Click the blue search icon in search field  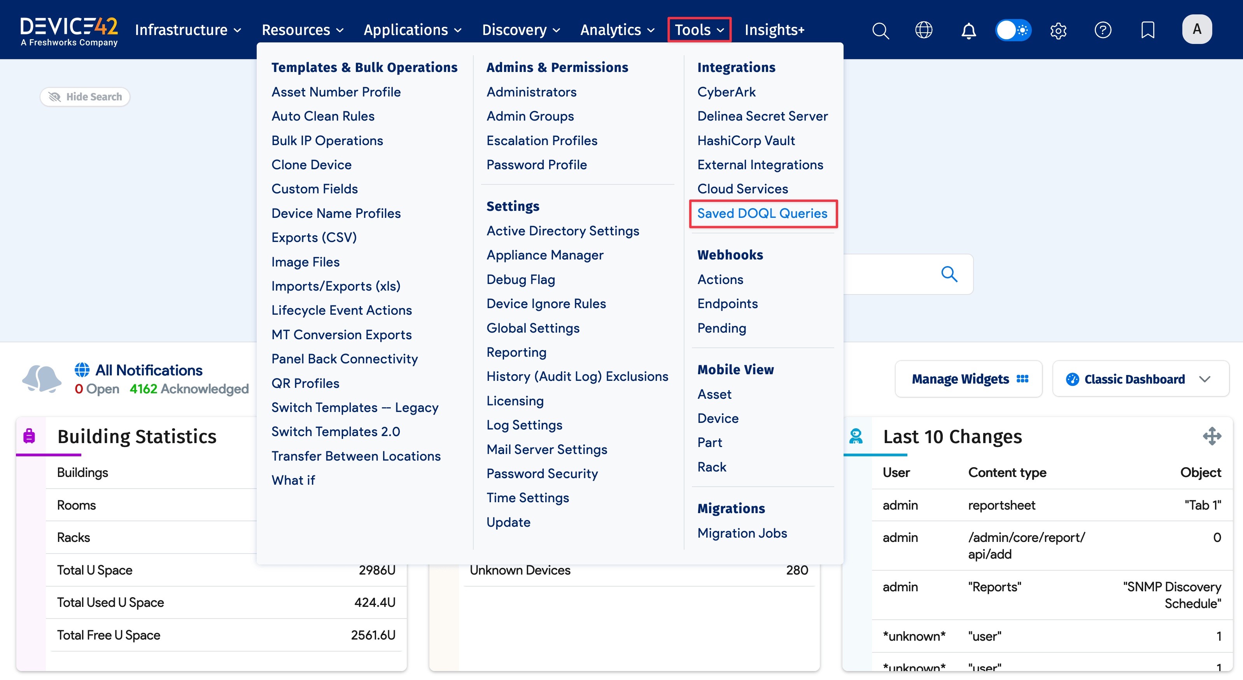tap(949, 273)
